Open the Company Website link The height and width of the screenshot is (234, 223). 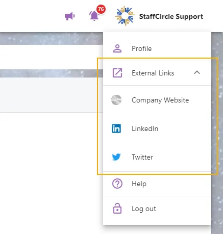(157, 100)
